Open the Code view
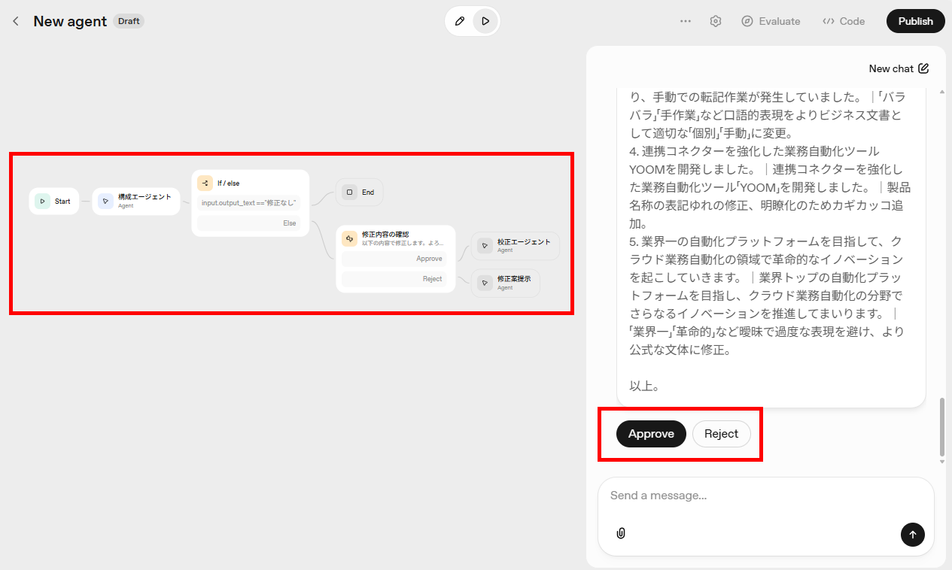The image size is (952, 570). tap(844, 21)
